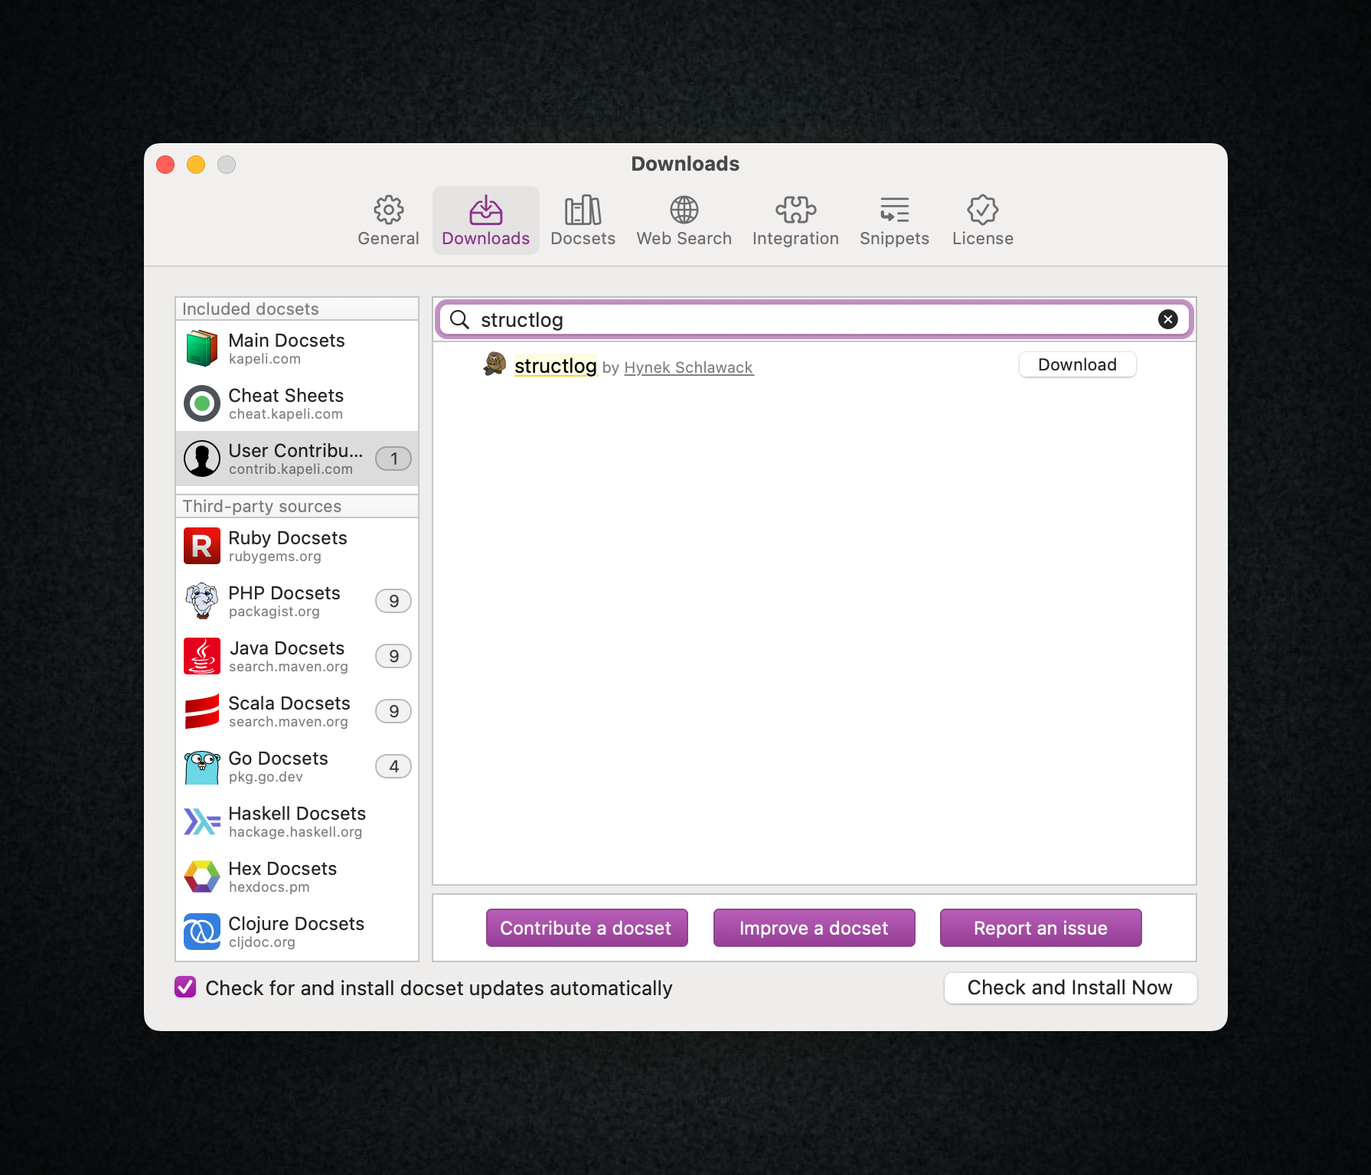Click Check and Install Now button
This screenshot has width=1371, height=1175.
(1070, 987)
